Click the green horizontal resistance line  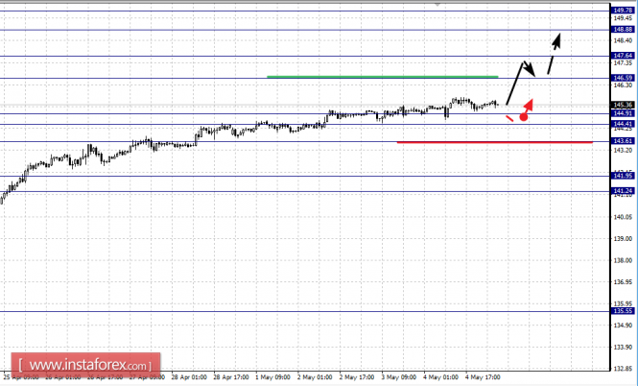(383, 77)
